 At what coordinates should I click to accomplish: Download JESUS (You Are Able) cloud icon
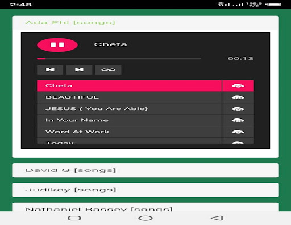click(238, 109)
